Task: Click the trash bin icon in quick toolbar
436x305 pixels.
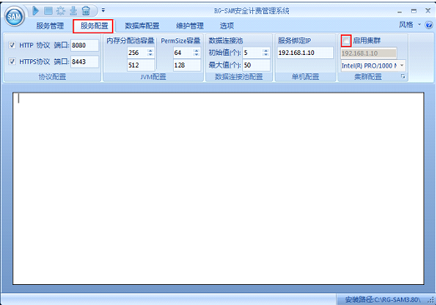Action: click(x=86, y=11)
